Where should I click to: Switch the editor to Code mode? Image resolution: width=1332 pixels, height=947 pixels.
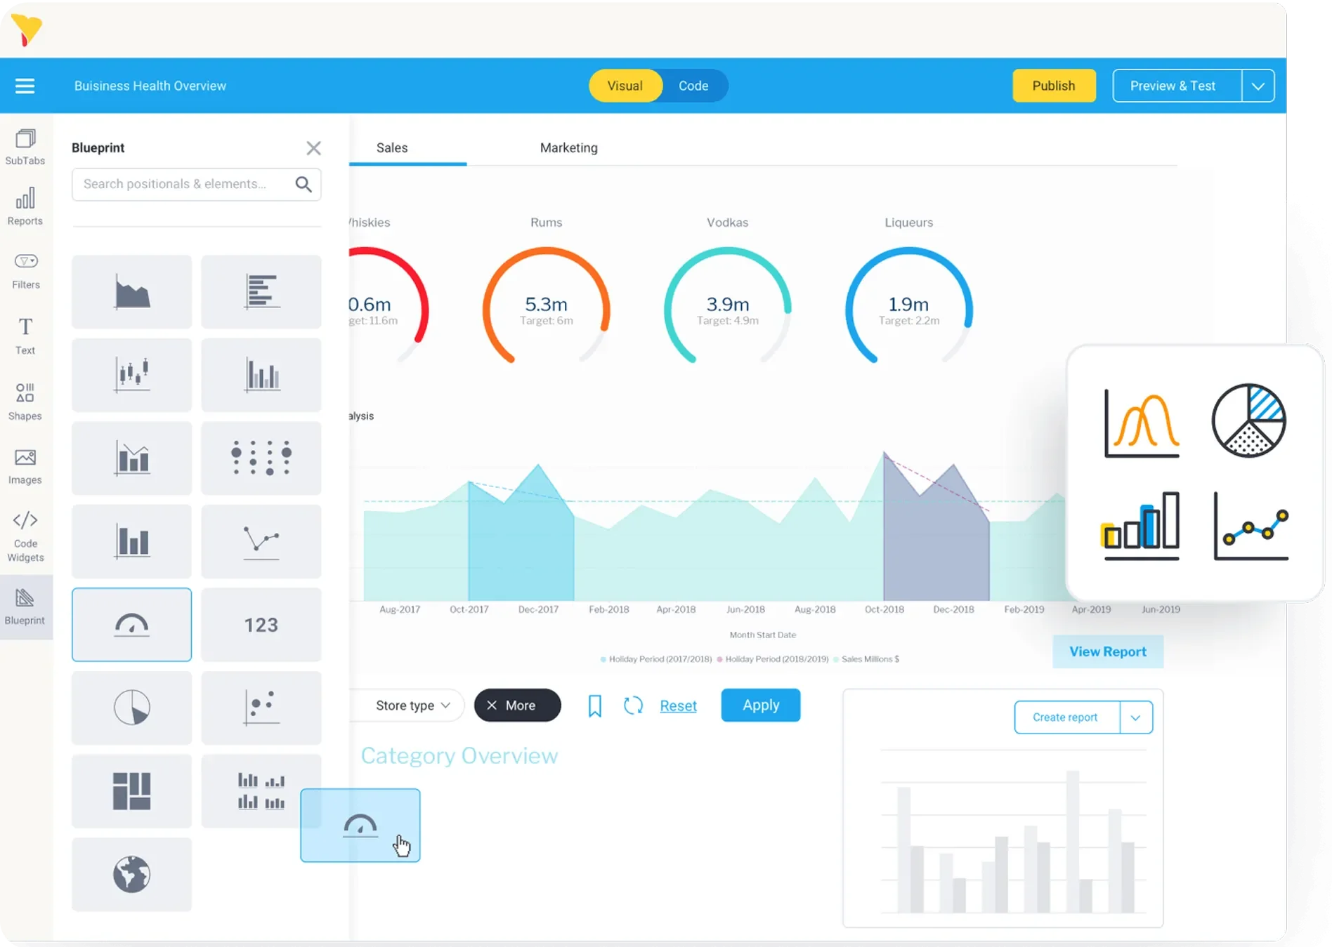[x=694, y=85]
